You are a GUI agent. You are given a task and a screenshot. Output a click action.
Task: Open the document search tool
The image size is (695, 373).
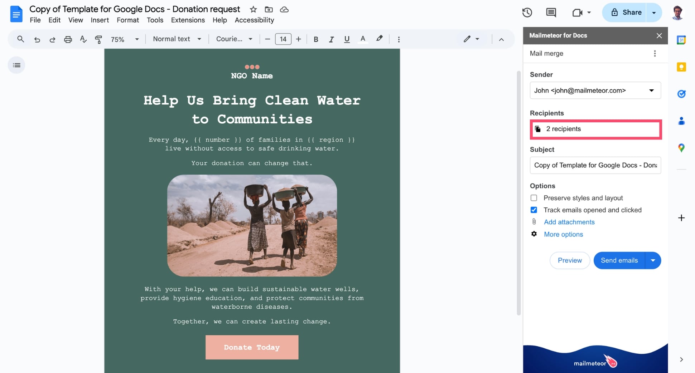coord(20,39)
